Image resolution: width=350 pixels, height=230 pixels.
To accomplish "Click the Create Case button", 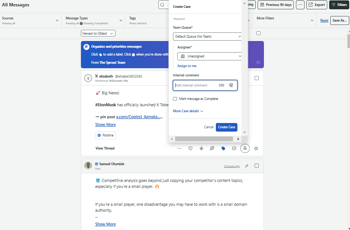I will [x=226, y=127].
